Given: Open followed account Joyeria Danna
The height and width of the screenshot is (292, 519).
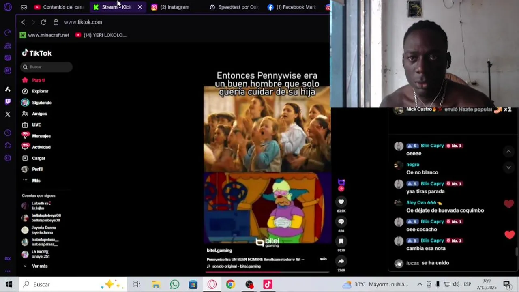Looking at the screenshot, I should pyautogui.click(x=39, y=230).
